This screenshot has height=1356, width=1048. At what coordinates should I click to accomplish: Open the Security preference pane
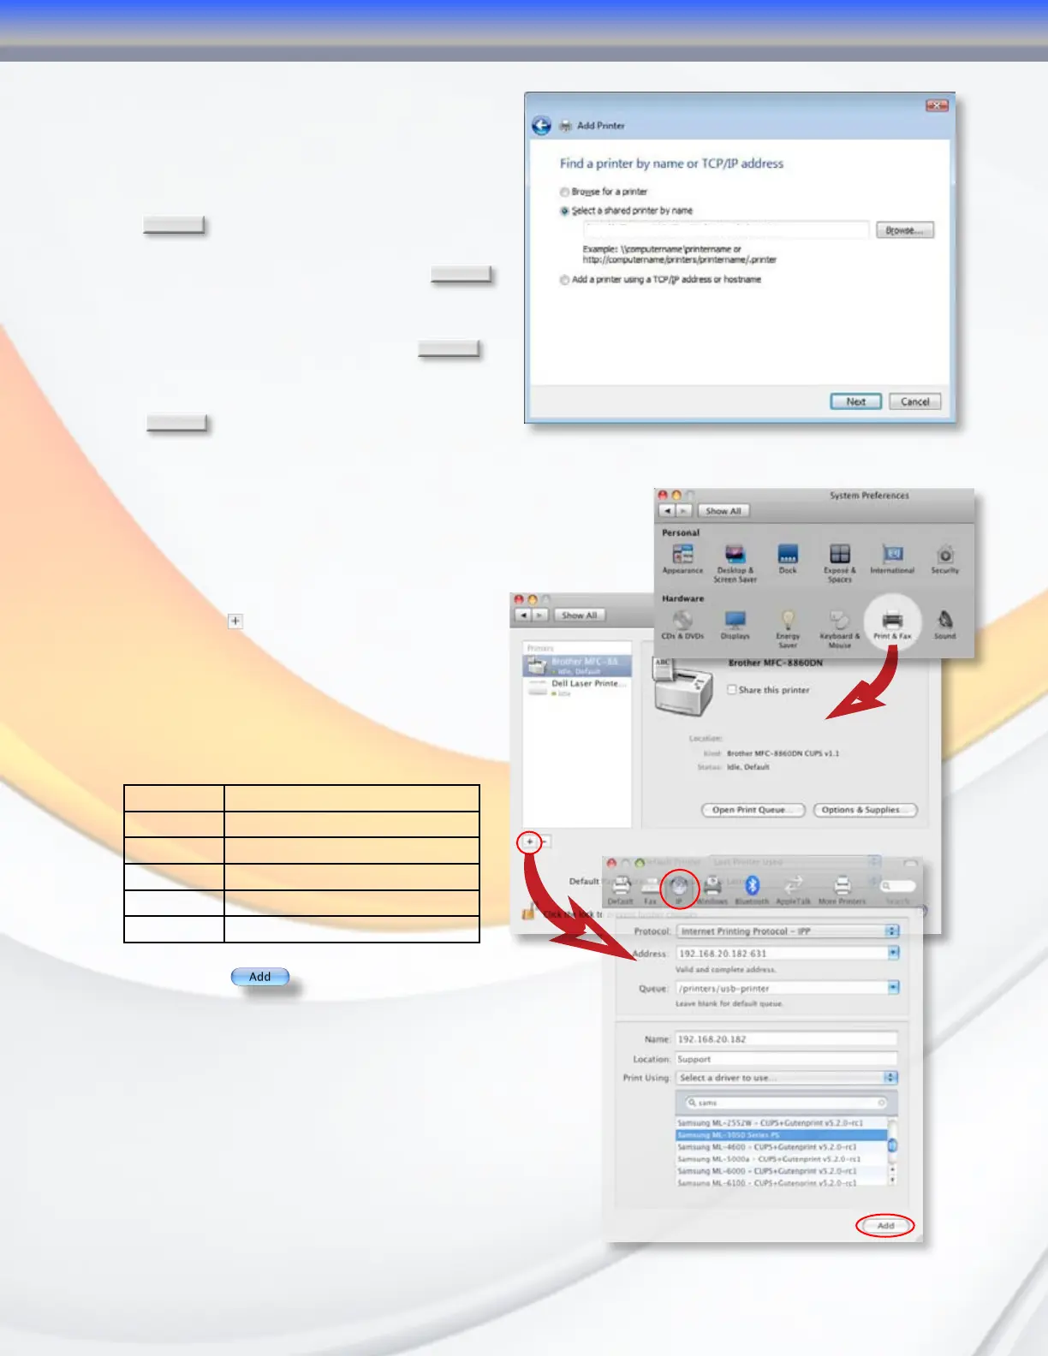(945, 559)
